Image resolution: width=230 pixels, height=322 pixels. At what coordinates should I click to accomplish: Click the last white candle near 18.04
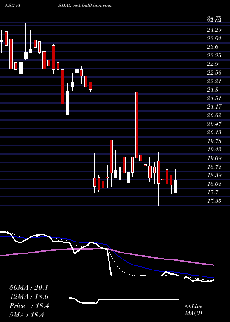(x=176, y=187)
